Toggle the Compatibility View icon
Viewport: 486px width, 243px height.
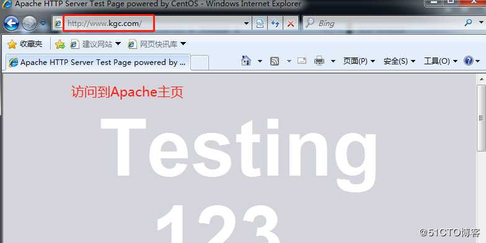click(x=260, y=23)
